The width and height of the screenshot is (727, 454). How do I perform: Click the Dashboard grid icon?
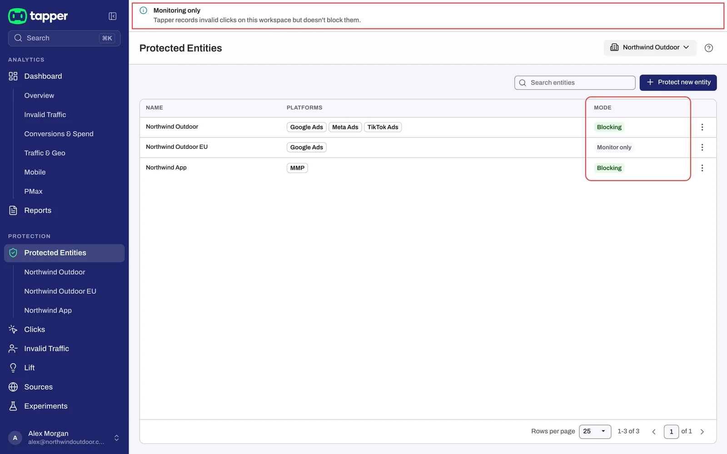pyautogui.click(x=13, y=76)
